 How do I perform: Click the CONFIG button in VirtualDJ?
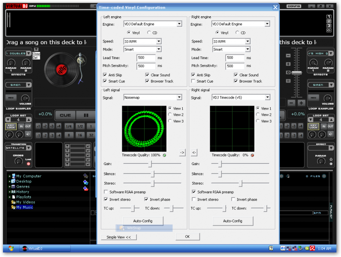(x=294, y=6)
